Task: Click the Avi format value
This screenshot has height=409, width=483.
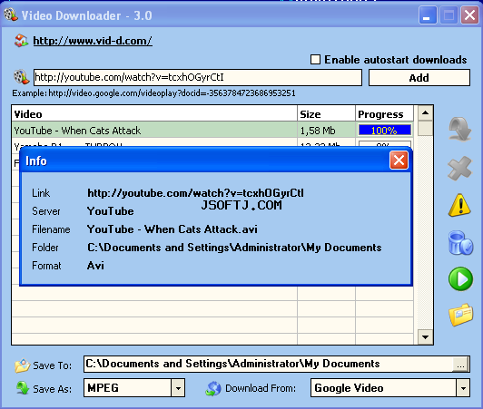Action: pyautogui.click(x=95, y=266)
